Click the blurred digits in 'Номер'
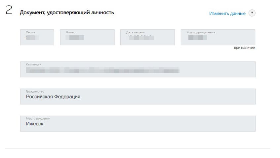Image resolution: width=280 pixels, height=158 pixels. tap(75, 37)
